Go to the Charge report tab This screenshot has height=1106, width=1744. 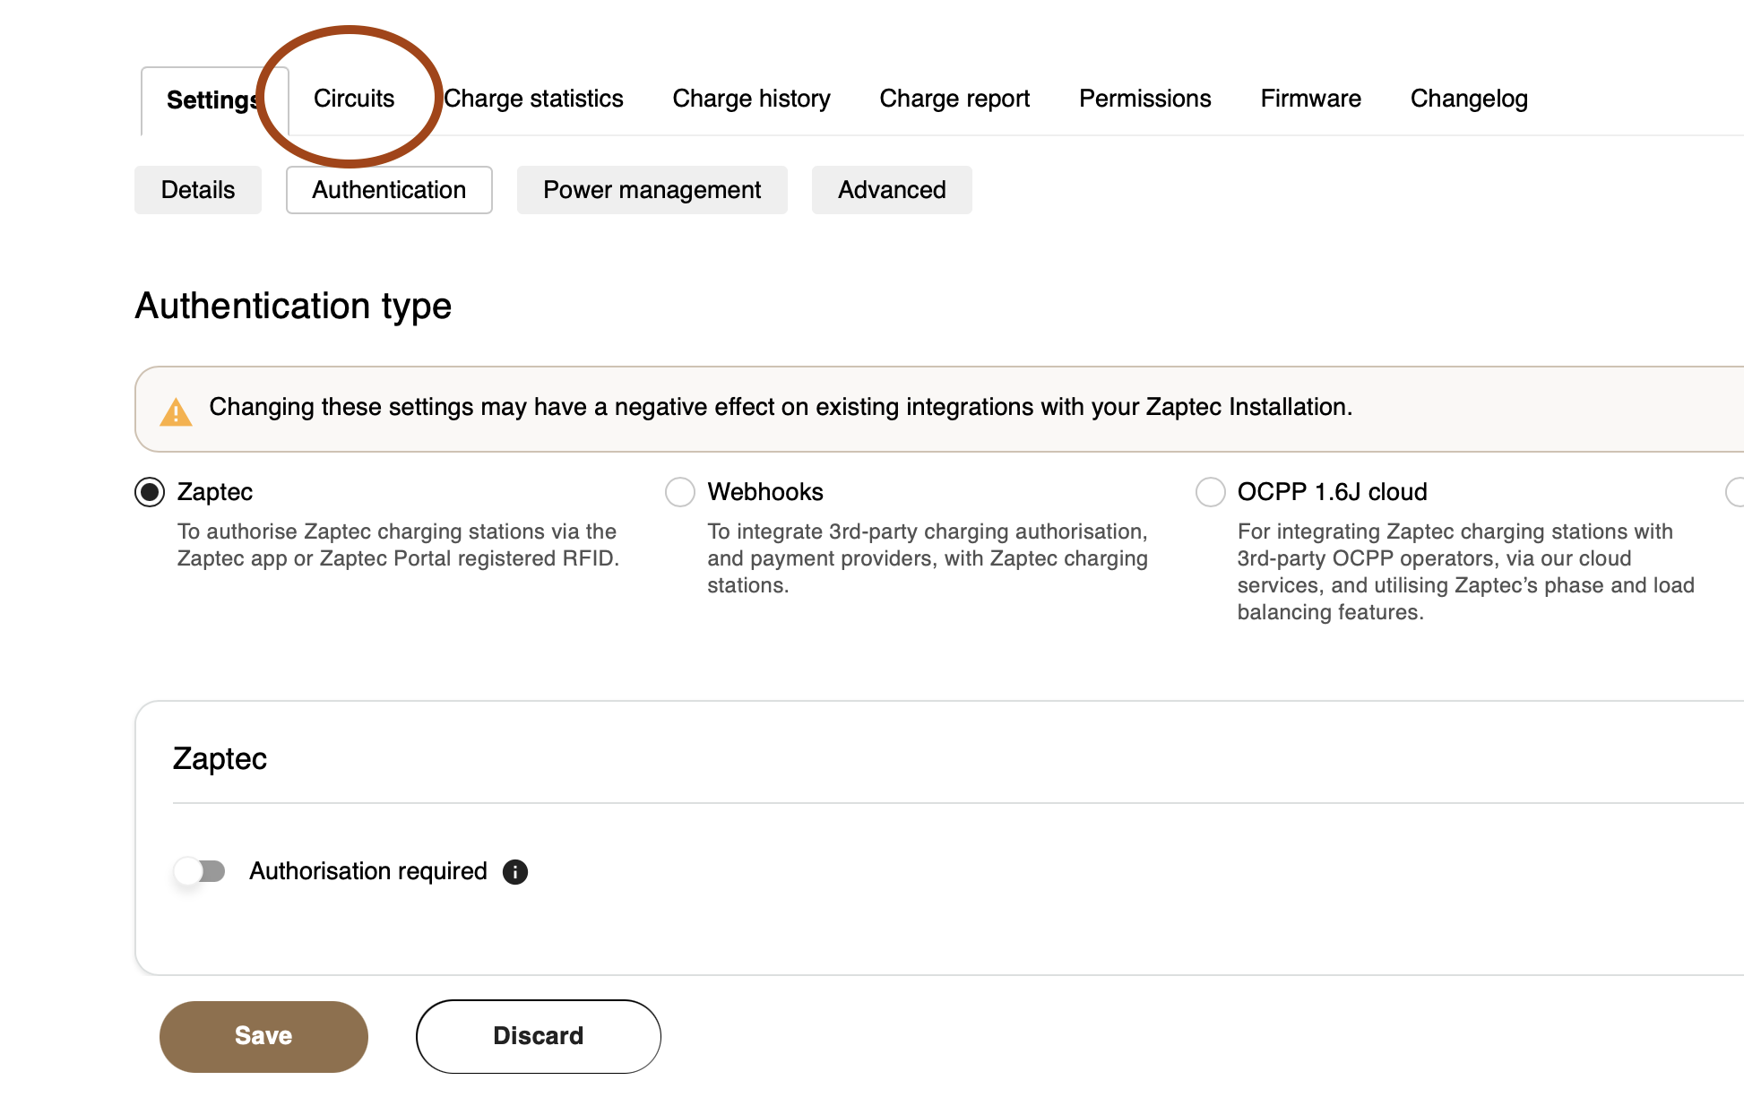point(954,99)
